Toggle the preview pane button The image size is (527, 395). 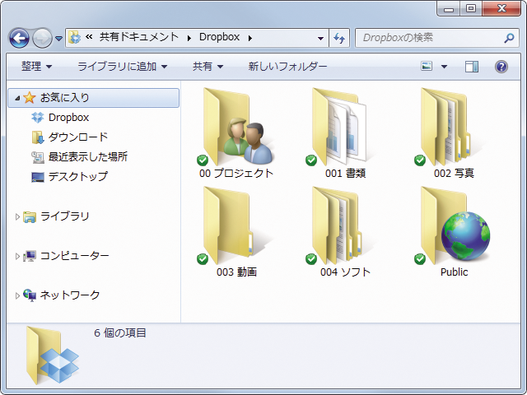(471, 67)
